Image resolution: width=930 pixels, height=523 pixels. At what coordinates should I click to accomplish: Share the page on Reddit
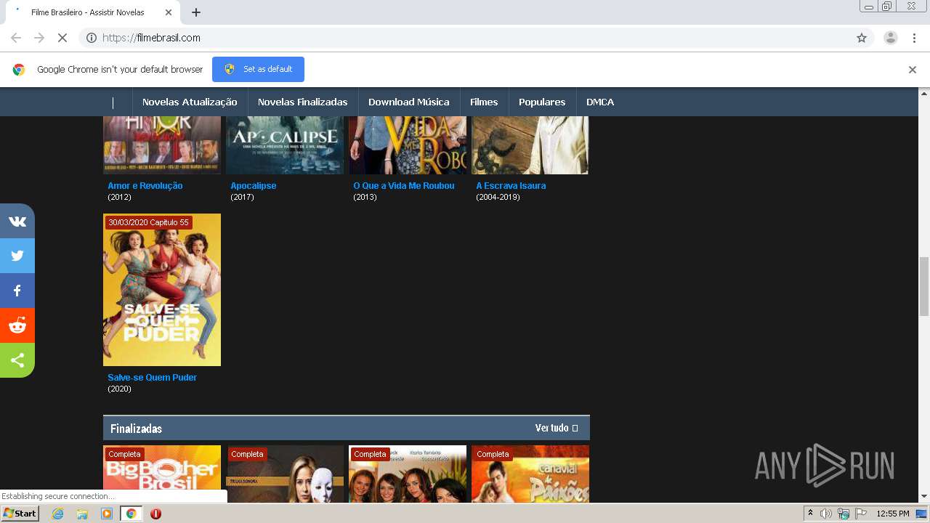[17, 325]
